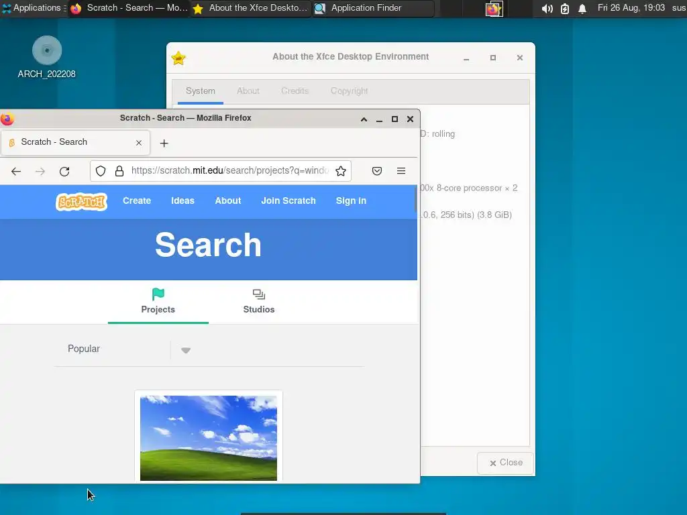Select the Copyright tab in About Xfce
The image size is (687, 515).
click(349, 91)
